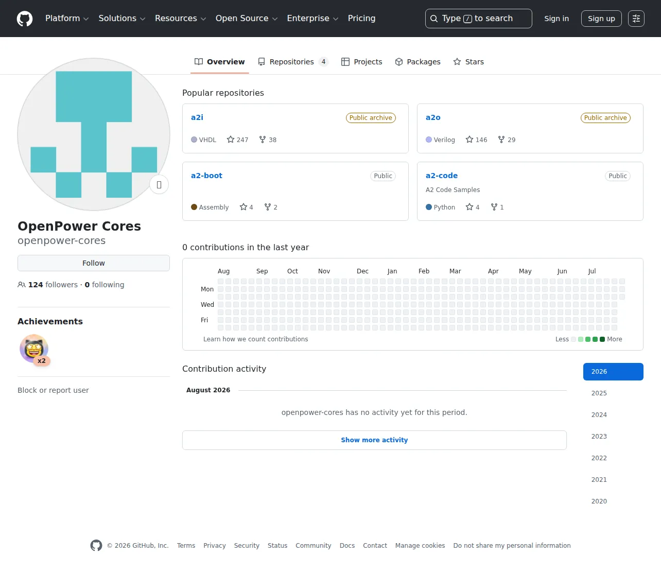Click Show more activity
661x573 pixels.
(x=374, y=440)
